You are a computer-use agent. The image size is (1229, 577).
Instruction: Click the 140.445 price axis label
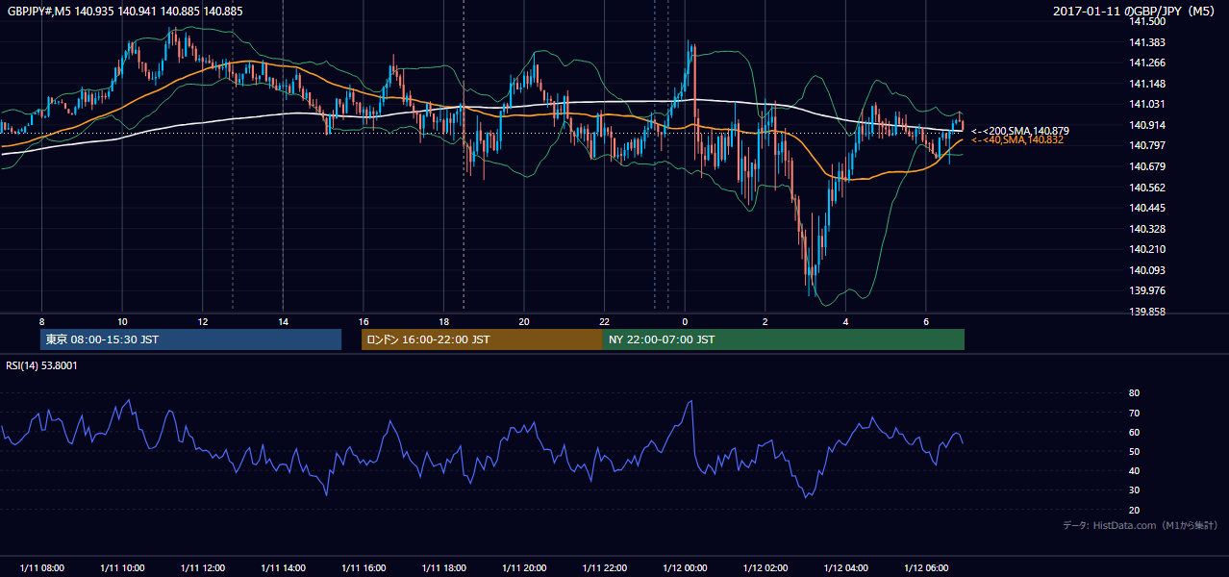coord(1146,208)
